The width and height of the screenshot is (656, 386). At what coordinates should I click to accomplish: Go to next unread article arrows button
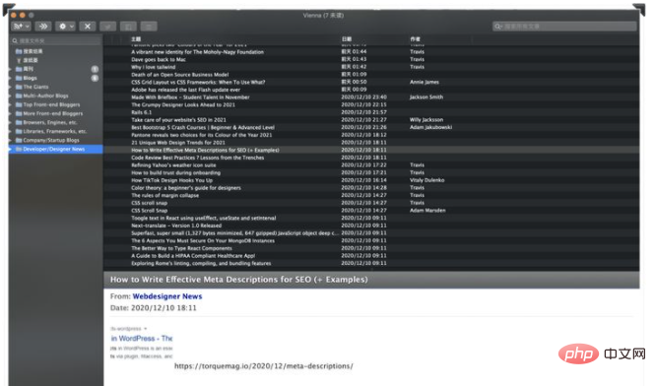(x=43, y=27)
